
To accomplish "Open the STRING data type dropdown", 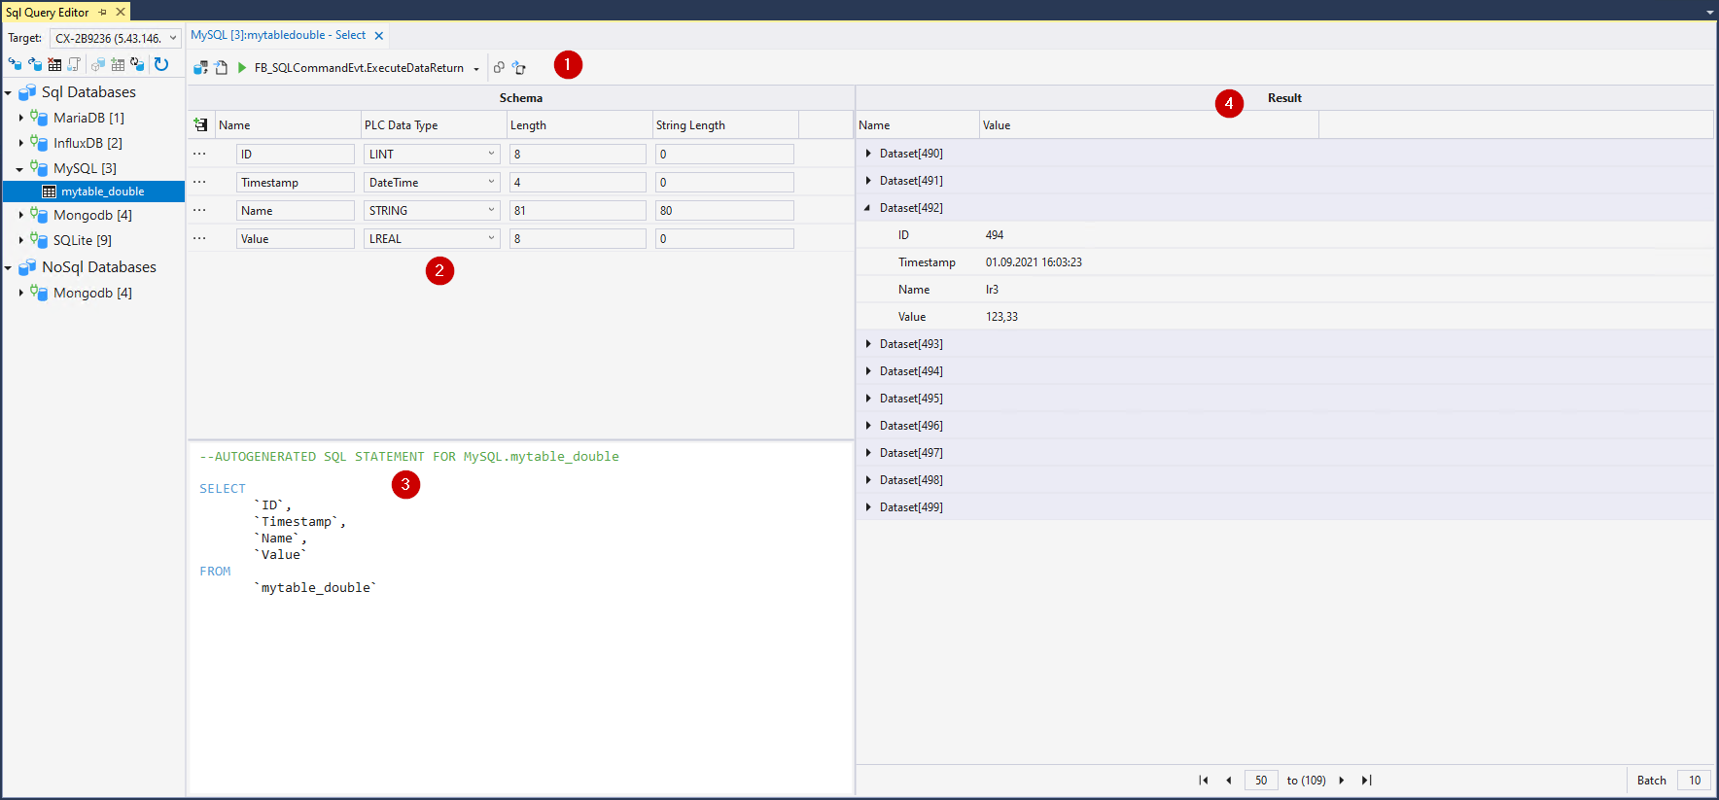I will [x=491, y=210].
